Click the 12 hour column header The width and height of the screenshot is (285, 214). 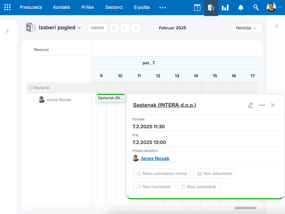pos(158,76)
